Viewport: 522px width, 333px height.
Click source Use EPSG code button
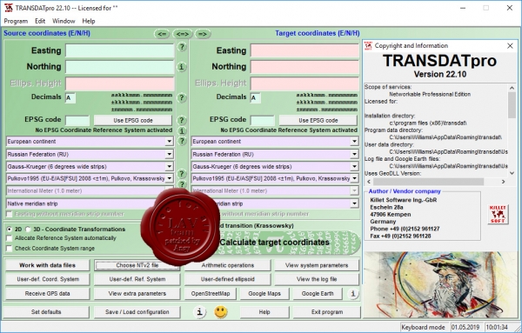click(133, 121)
